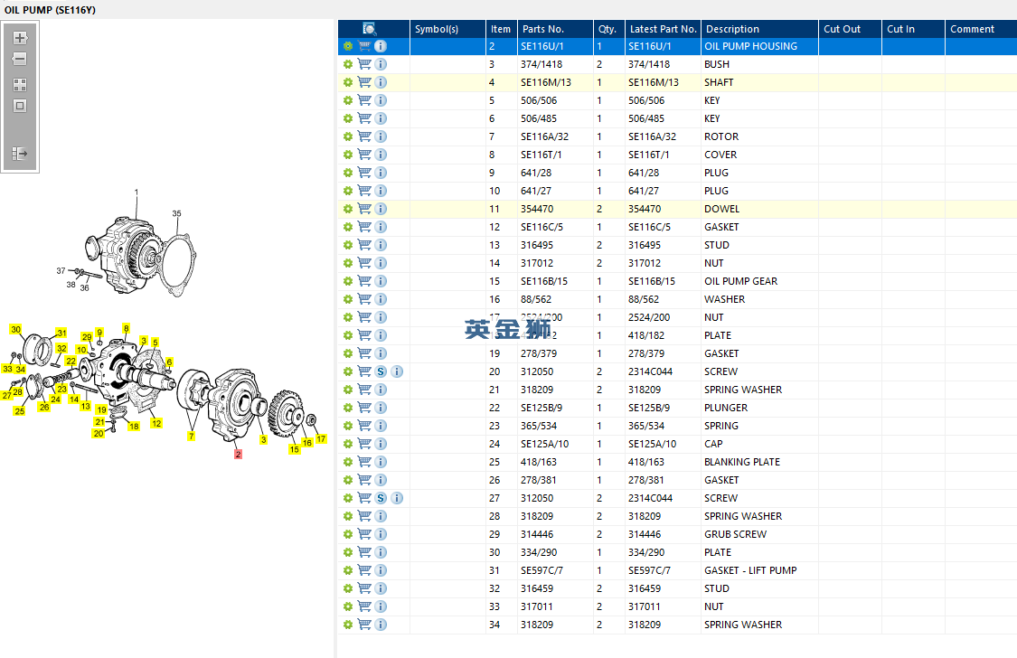Select callout 25 on the diagram
This screenshot has height=658, width=1017.
pos(20,411)
